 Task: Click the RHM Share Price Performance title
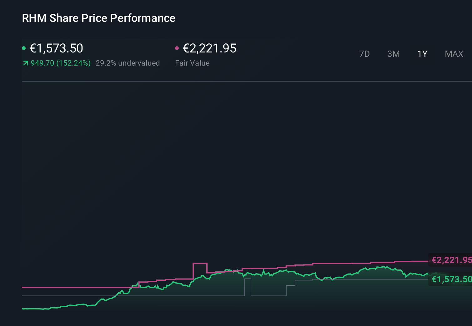(x=98, y=18)
